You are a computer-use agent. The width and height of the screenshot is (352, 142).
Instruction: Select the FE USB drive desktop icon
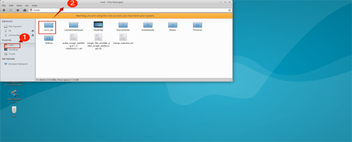click(14, 112)
